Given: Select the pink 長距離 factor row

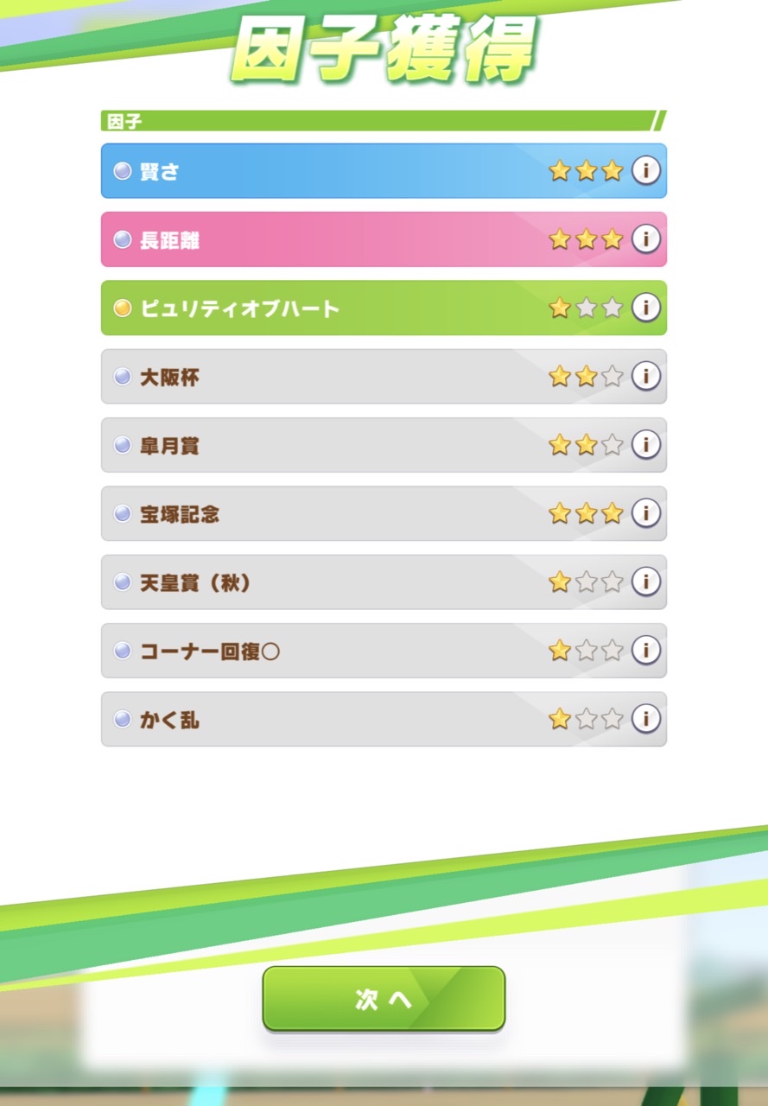Looking at the screenshot, I should point(384,238).
